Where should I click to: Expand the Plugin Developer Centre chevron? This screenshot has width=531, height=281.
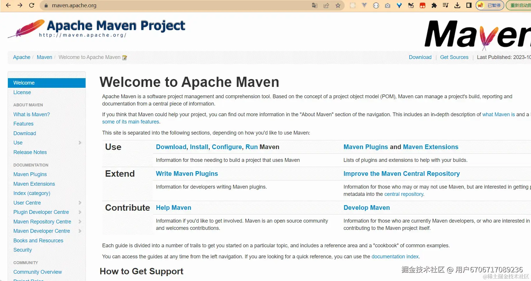(x=80, y=212)
